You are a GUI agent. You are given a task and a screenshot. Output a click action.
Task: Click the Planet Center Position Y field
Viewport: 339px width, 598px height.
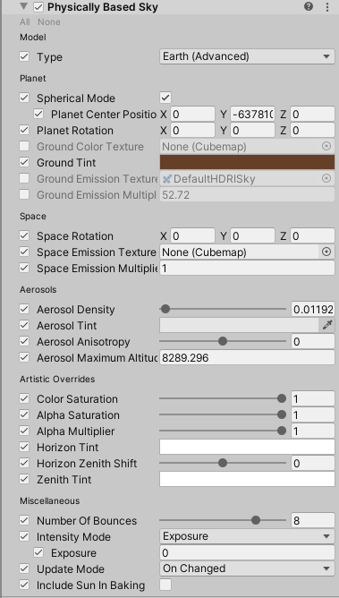252,114
